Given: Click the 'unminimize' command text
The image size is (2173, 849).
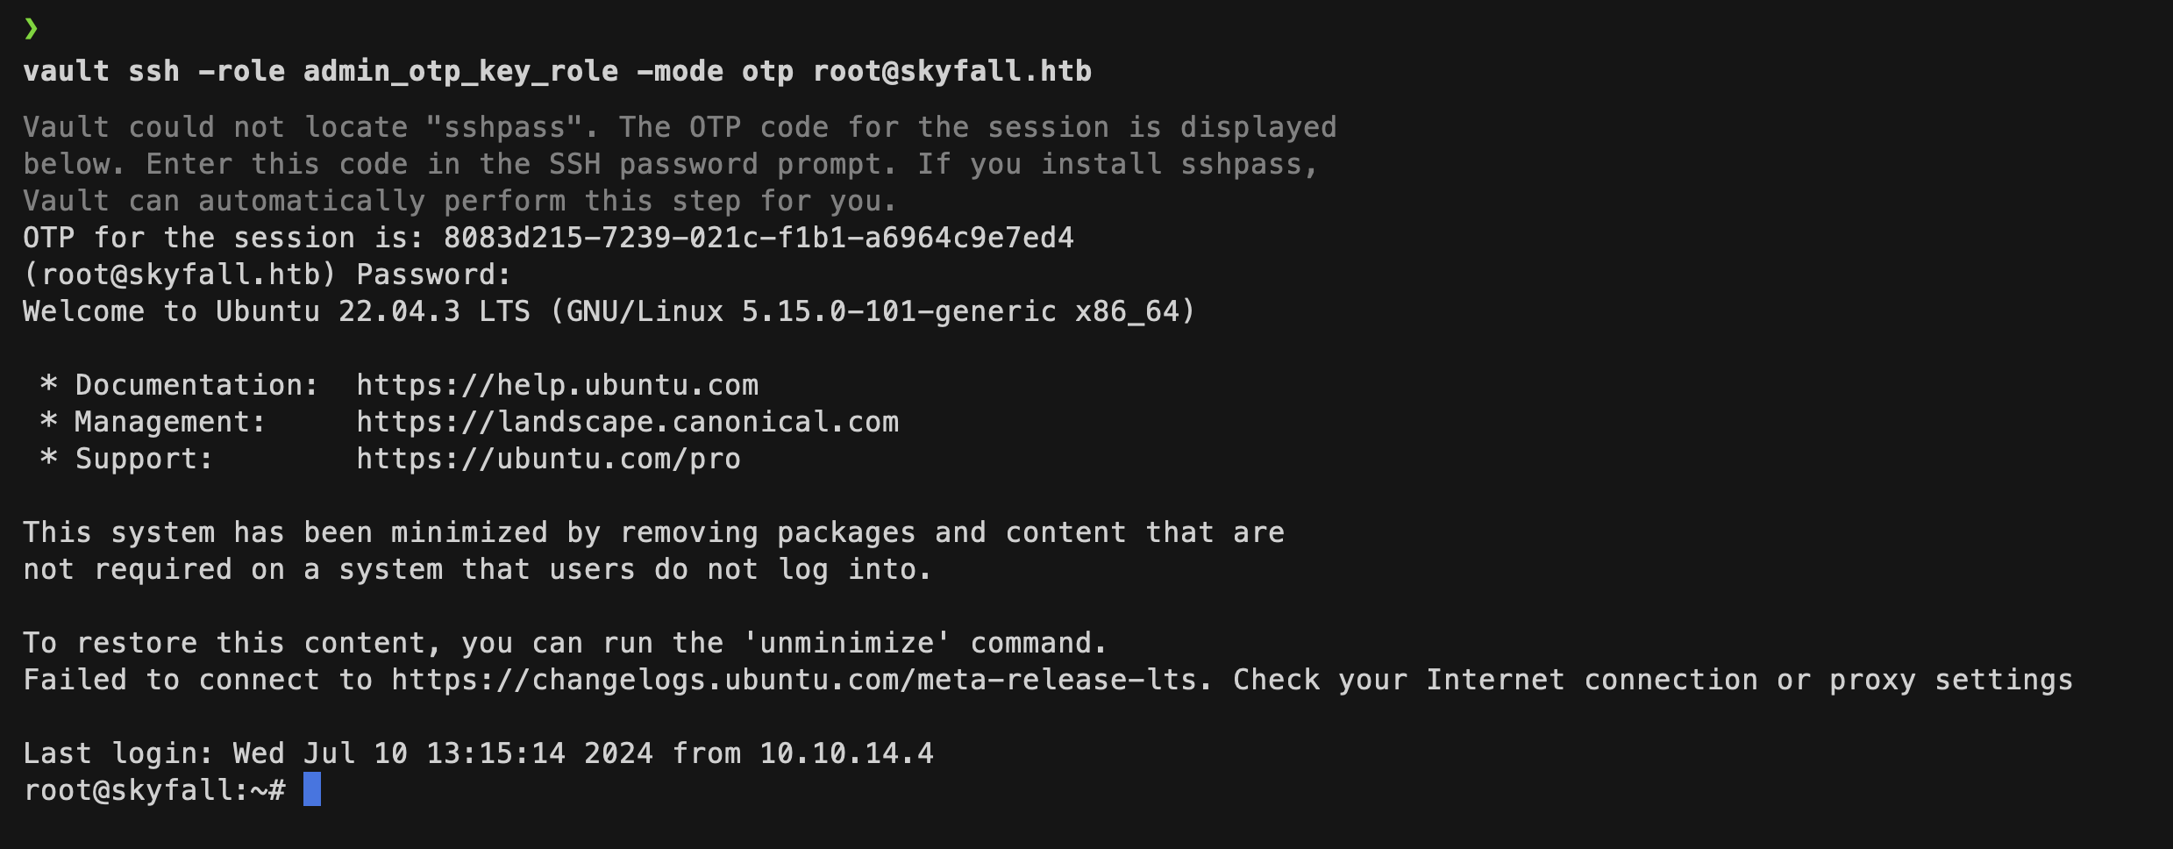Looking at the screenshot, I should point(846,643).
